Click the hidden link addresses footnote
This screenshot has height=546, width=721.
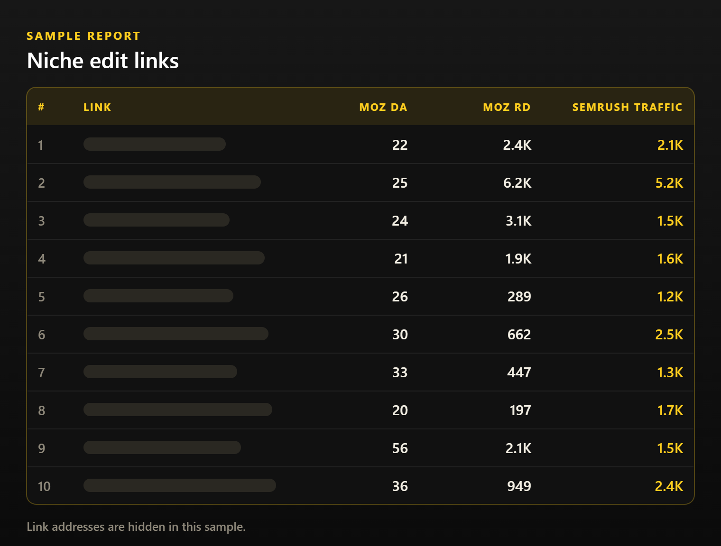[136, 527]
